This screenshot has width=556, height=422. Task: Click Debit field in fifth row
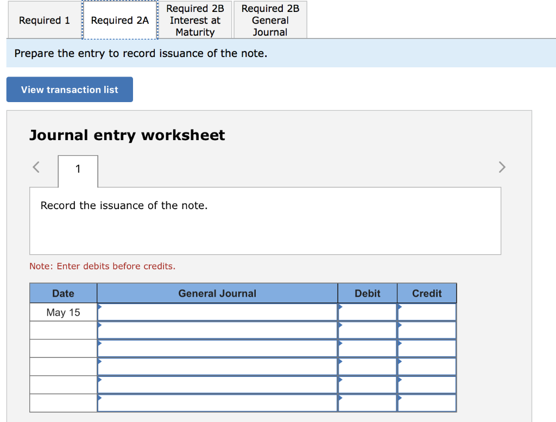368,385
